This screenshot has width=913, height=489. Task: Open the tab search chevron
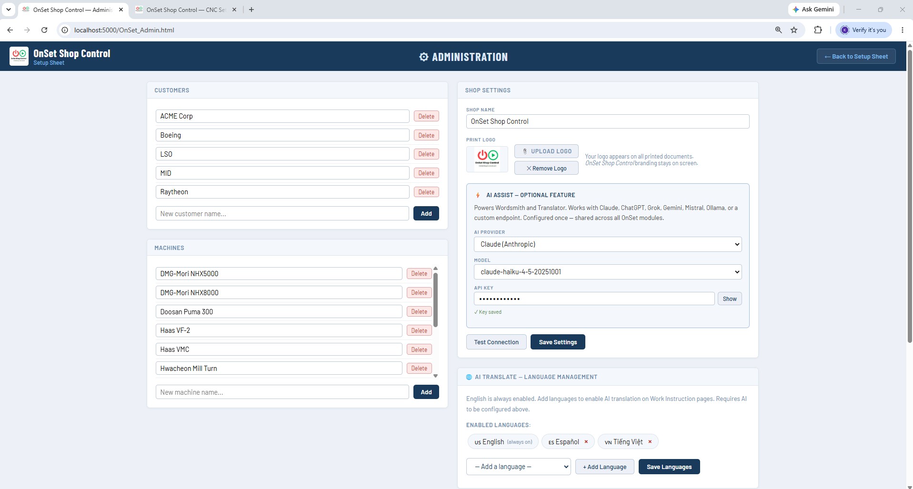pyautogui.click(x=9, y=10)
